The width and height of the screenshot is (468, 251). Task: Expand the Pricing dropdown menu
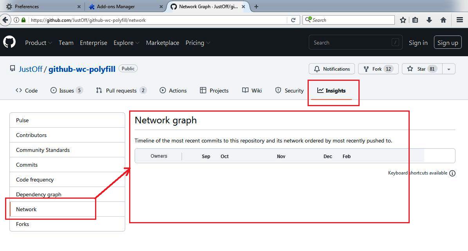[198, 43]
